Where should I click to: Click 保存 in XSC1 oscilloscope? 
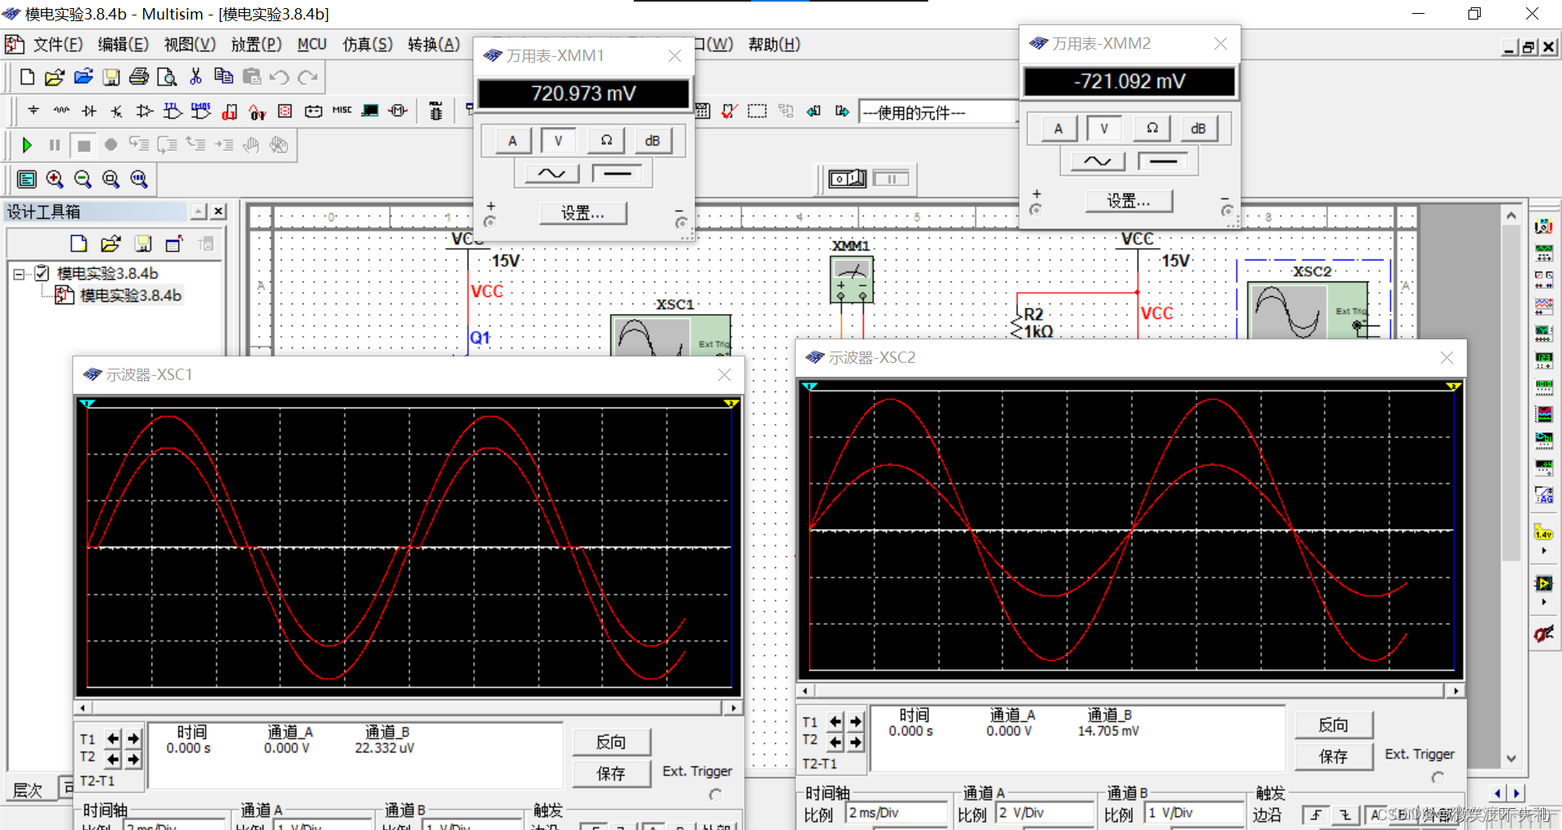[611, 773]
